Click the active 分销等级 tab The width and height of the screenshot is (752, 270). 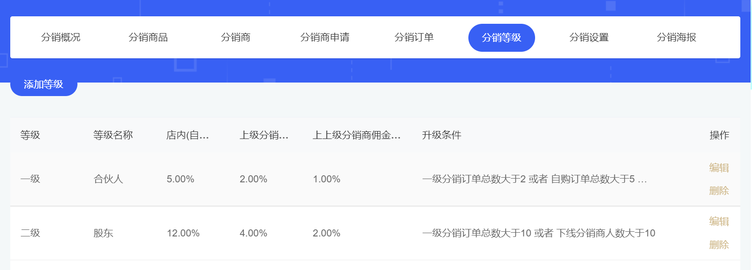pos(501,38)
